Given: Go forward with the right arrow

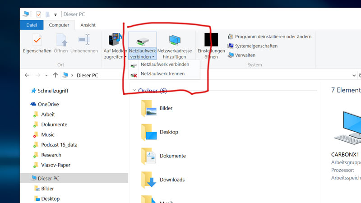Looking at the screenshot, I should [x=38, y=75].
